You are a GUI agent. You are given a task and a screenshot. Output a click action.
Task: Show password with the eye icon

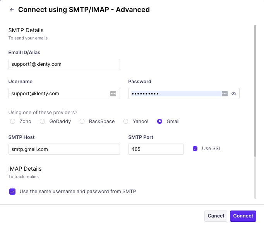(x=234, y=94)
